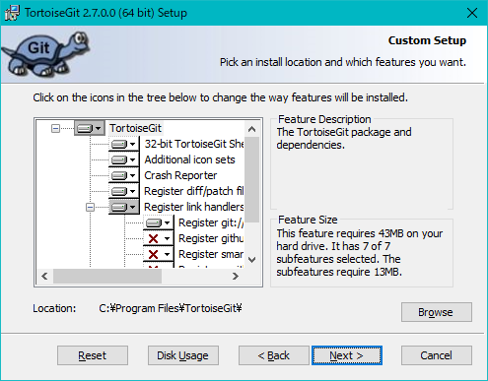This screenshot has width=488, height=381.
Task: Select the Crash Reporter tree item
Action: (180, 175)
